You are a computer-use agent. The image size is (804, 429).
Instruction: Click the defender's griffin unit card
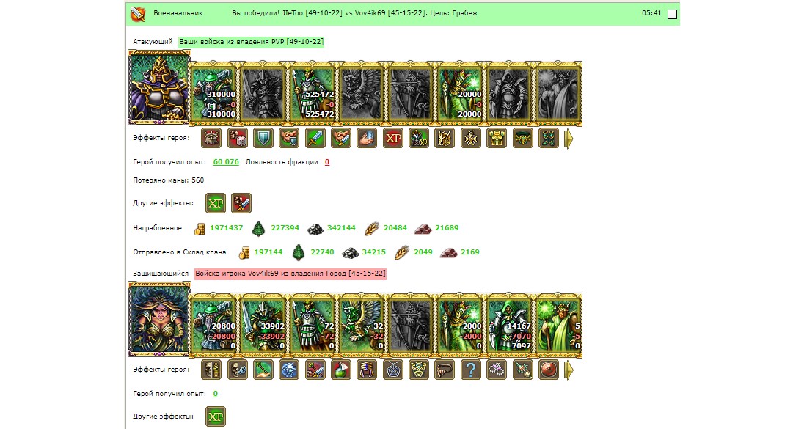click(x=361, y=326)
